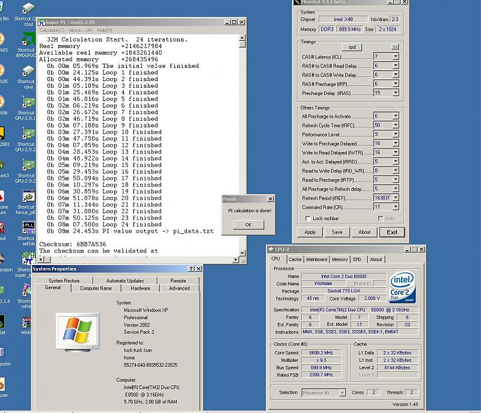Click the Core Speed 5699.2 MHz field
The width and height of the screenshot is (481, 413).
click(x=321, y=353)
